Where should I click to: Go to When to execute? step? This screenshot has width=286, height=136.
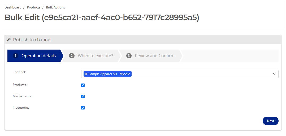91,56
